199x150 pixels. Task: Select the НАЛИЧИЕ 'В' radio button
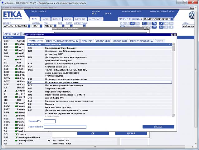[93, 14]
